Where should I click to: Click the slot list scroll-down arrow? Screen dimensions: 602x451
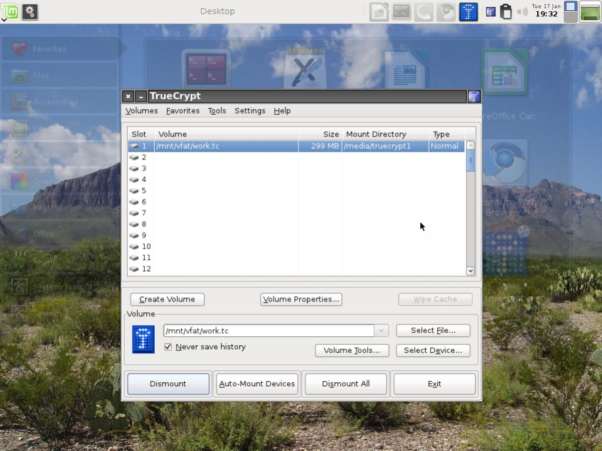pyautogui.click(x=470, y=270)
